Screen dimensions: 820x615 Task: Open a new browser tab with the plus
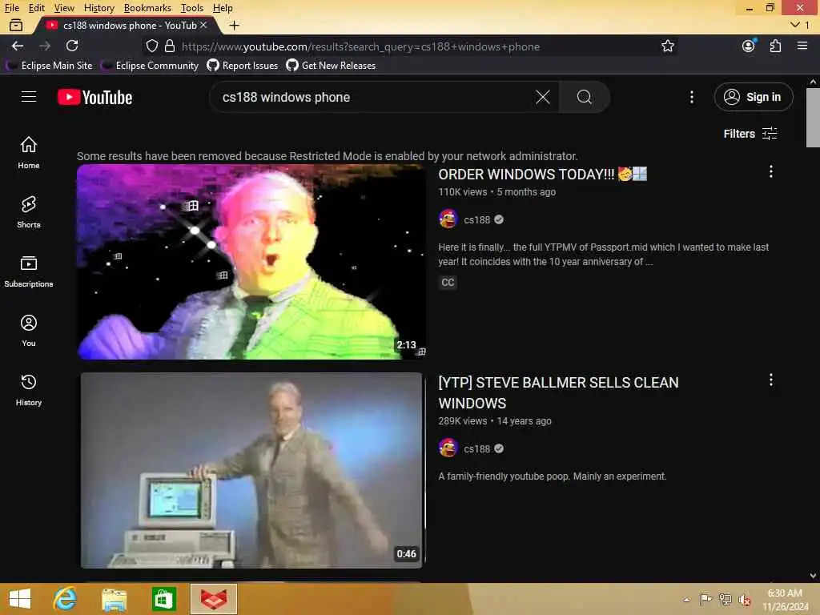235,25
